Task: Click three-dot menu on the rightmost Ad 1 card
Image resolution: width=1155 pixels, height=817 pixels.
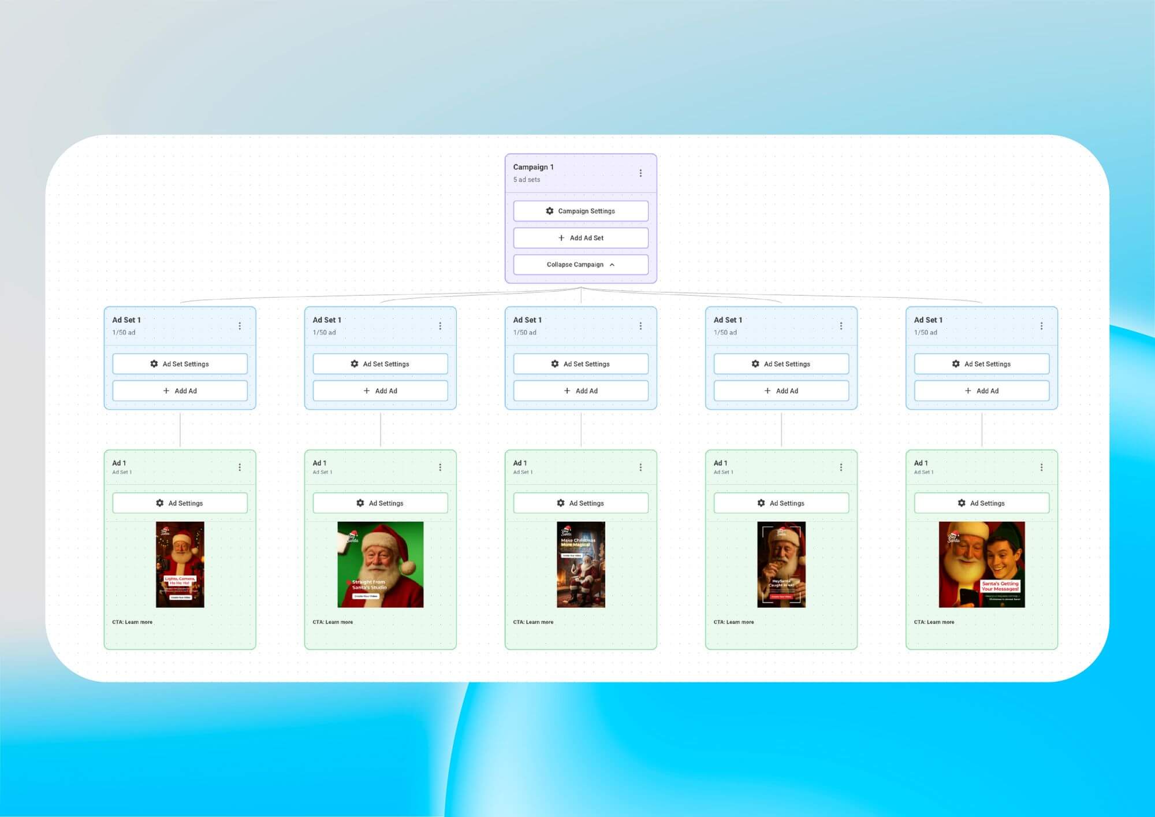Action: pyautogui.click(x=1041, y=467)
